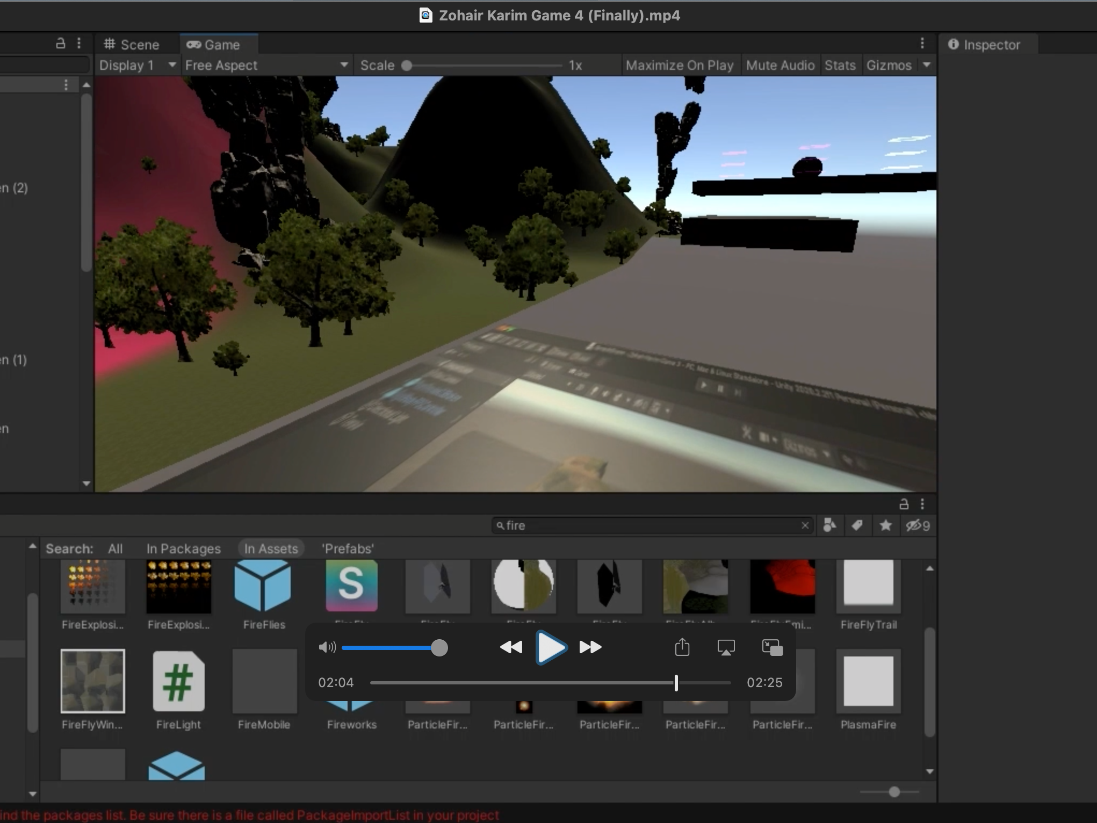This screenshot has width=1097, height=823.
Task: Select the FireFlyTrail asset
Action: [868, 595]
